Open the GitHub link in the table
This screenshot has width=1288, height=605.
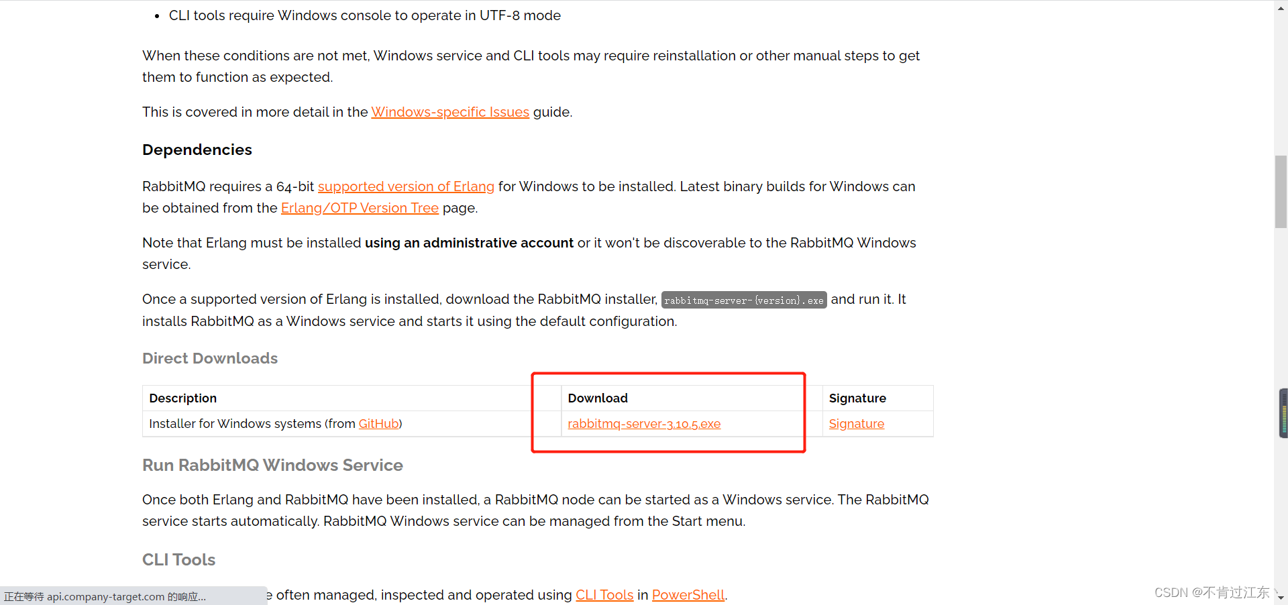379,424
